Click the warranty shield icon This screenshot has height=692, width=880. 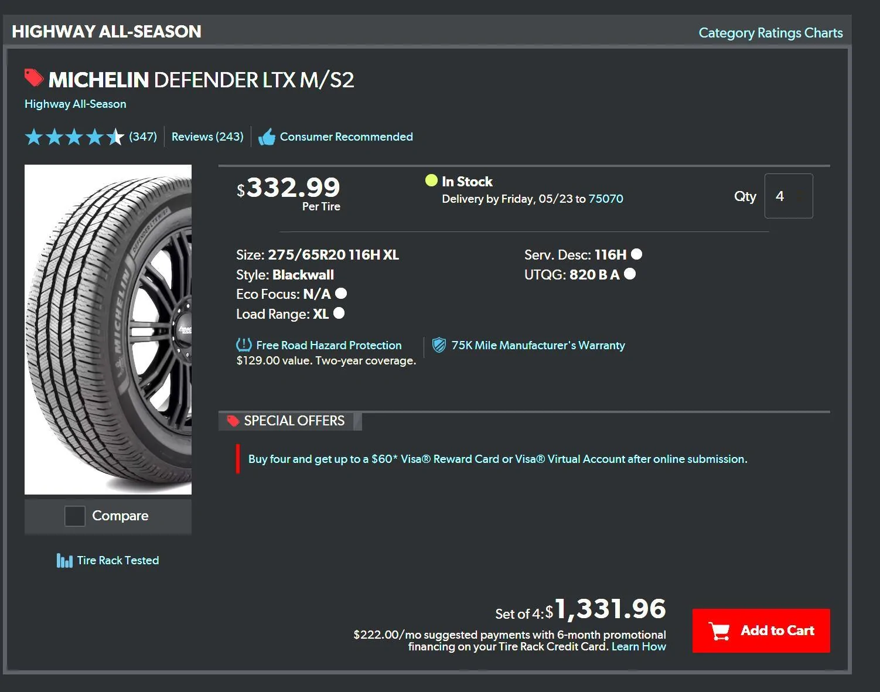[x=439, y=345]
